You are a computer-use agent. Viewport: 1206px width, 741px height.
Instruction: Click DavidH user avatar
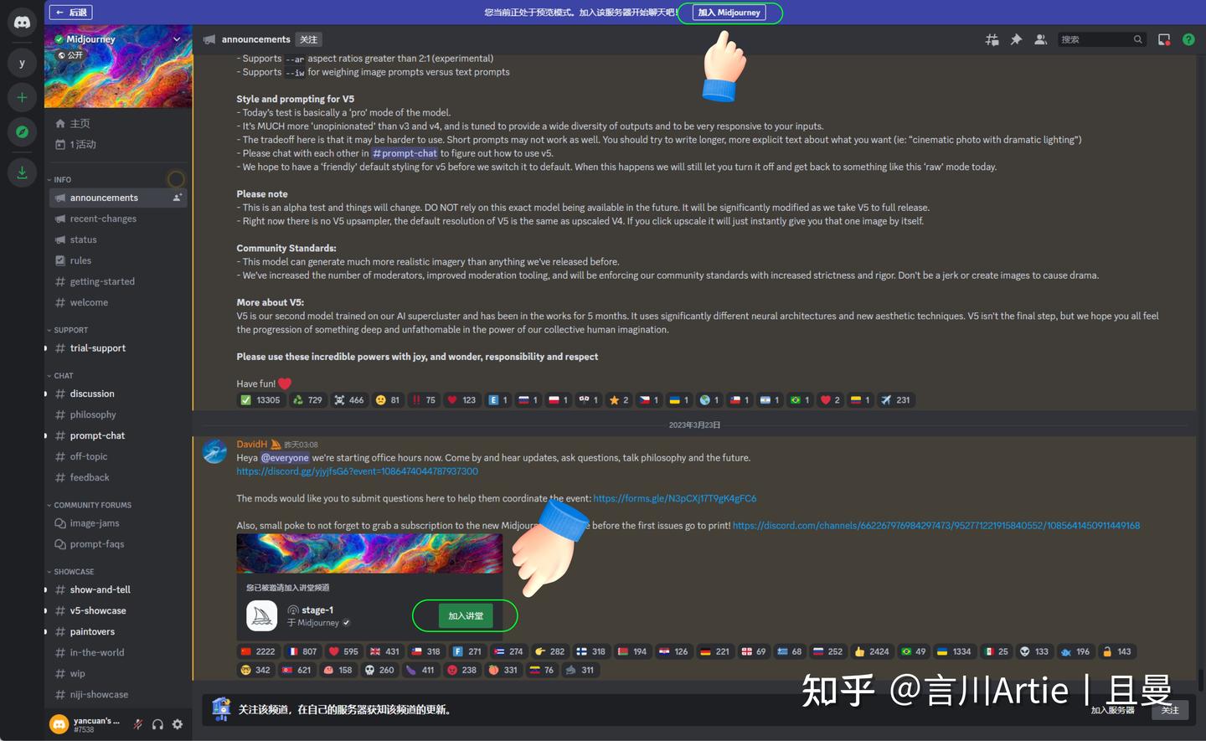tap(215, 450)
